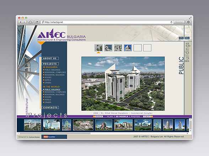Screen dimensions: 209x156
Task: Switch site language to BG
Action: coord(187,38)
